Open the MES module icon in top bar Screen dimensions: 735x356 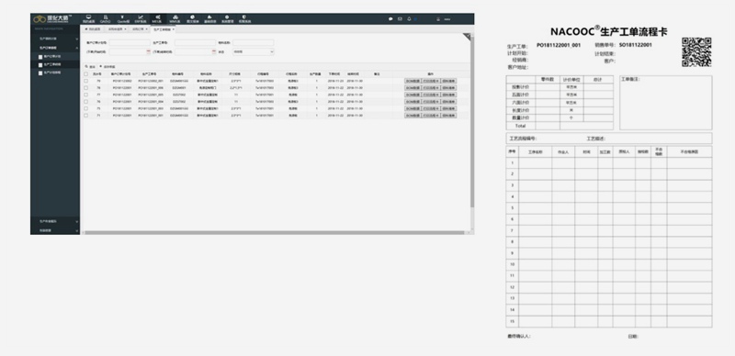pyautogui.click(x=156, y=18)
